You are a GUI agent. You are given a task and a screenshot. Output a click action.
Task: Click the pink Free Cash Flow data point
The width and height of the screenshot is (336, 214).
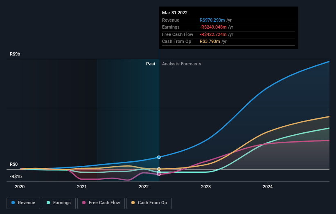[x=159, y=174]
